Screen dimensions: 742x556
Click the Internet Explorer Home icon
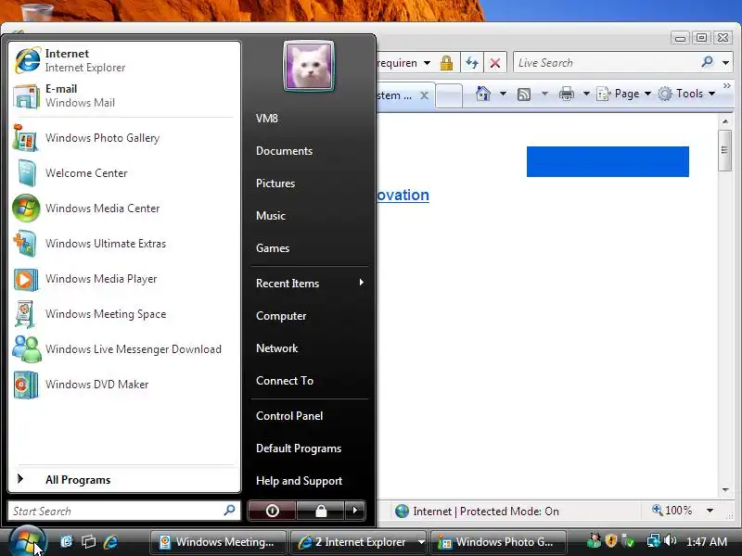point(483,94)
